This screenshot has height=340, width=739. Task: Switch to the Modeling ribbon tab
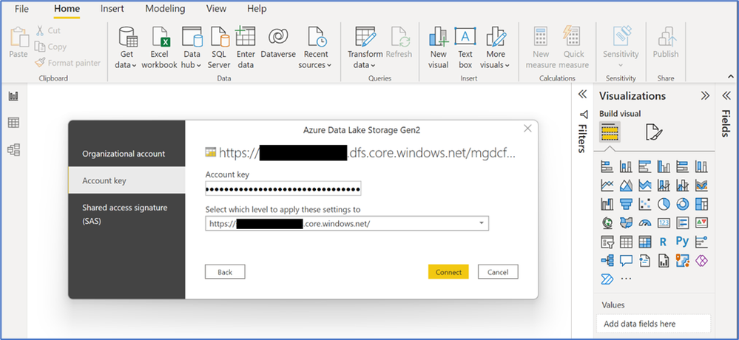pyautogui.click(x=165, y=8)
